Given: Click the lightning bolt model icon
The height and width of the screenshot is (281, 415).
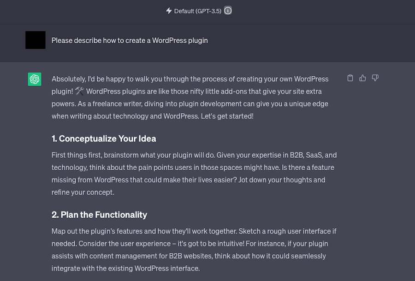Looking at the screenshot, I should [169, 11].
